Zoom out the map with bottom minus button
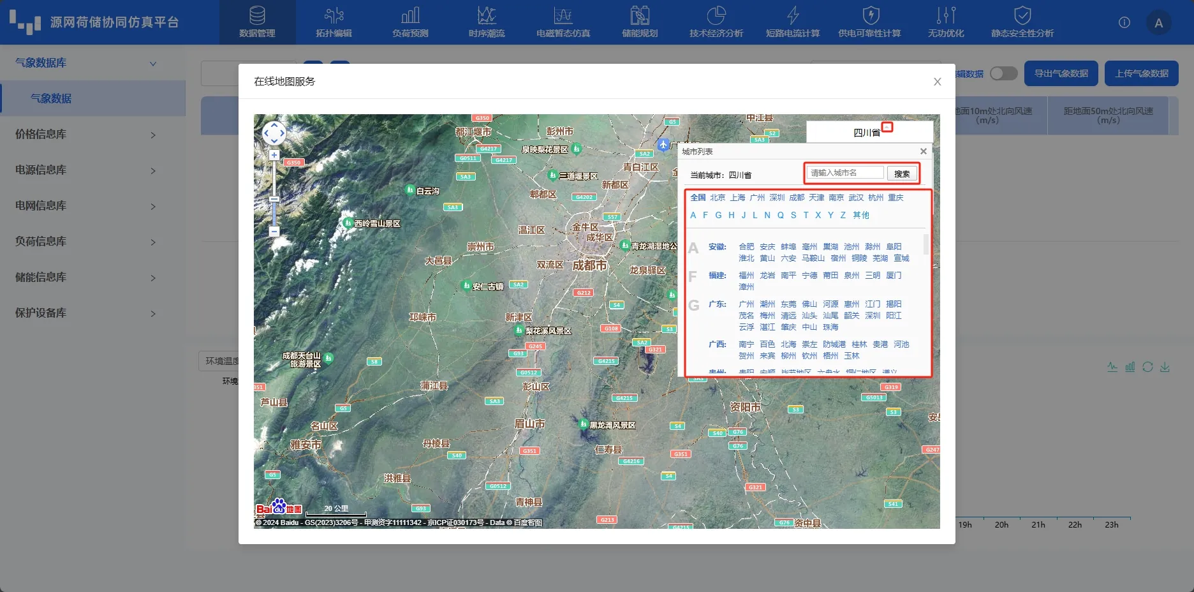The width and height of the screenshot is (1194, 592). tap(274, 232)
